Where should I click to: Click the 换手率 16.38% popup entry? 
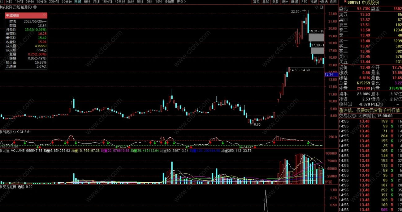pyautogui.click(x=26, y=62)
